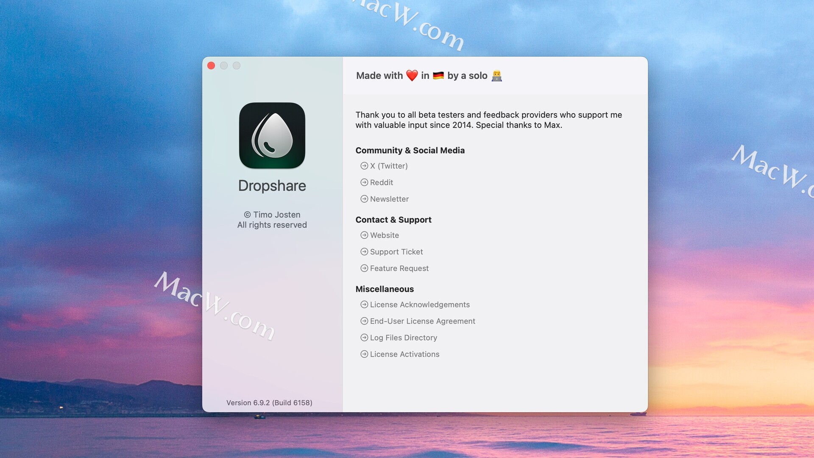This screenshot has height=458, width=814.
Task: Visit the Website link
Action: 384,235
